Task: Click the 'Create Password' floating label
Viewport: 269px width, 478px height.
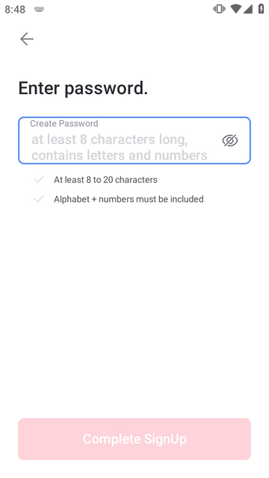Action: click(x=64, y=123)
